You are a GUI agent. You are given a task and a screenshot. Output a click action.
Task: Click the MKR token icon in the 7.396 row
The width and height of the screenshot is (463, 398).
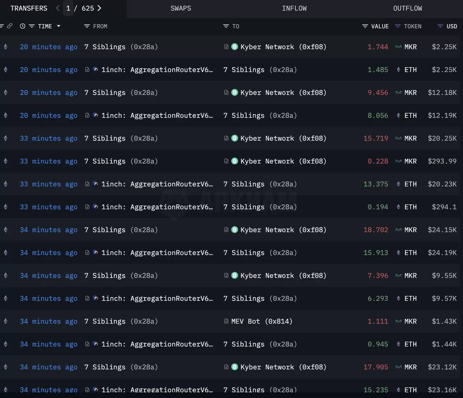(x=399, y=276)
